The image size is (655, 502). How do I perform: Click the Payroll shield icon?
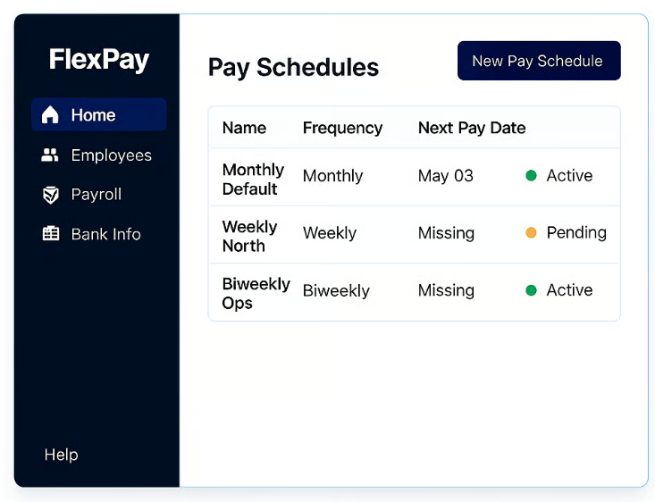point(51,195)
